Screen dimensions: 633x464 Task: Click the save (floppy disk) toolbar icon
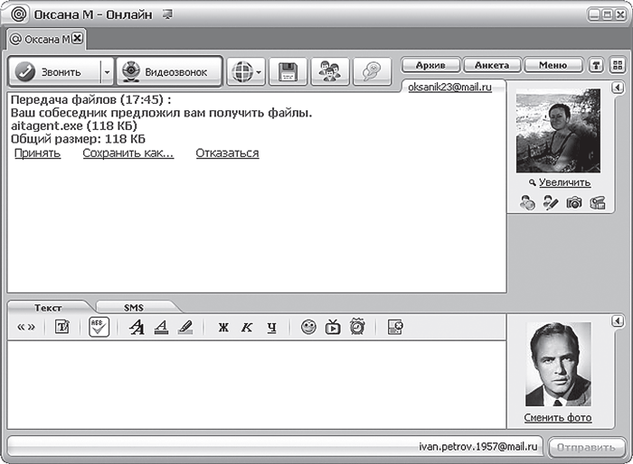click(x=288, y=72)
